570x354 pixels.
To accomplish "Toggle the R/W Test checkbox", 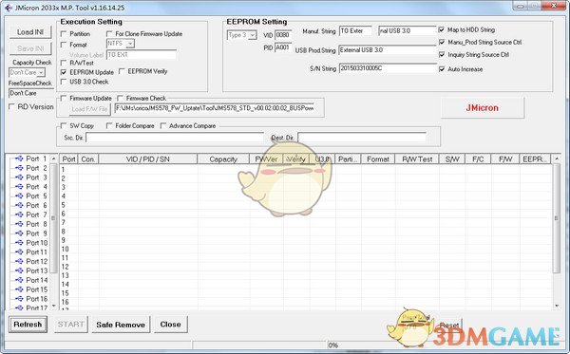I will [64, 63].
